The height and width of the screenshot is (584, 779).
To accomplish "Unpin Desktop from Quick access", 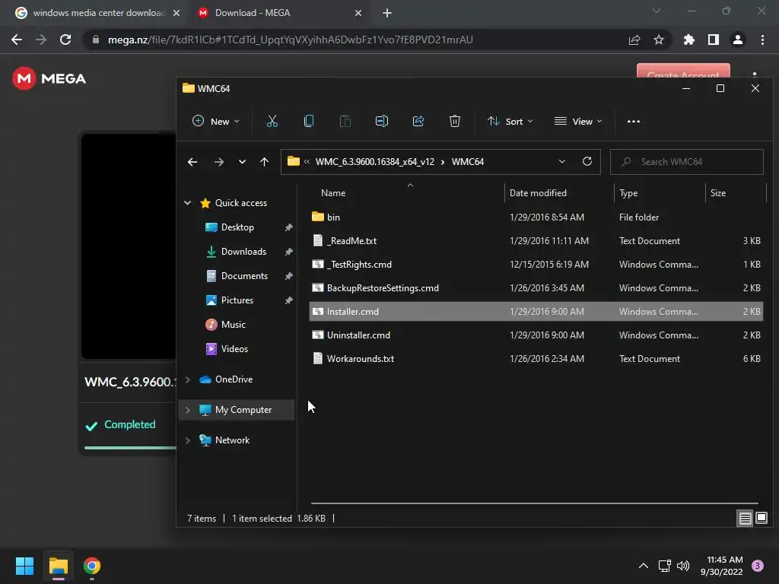I will click(x=288, y=227).
